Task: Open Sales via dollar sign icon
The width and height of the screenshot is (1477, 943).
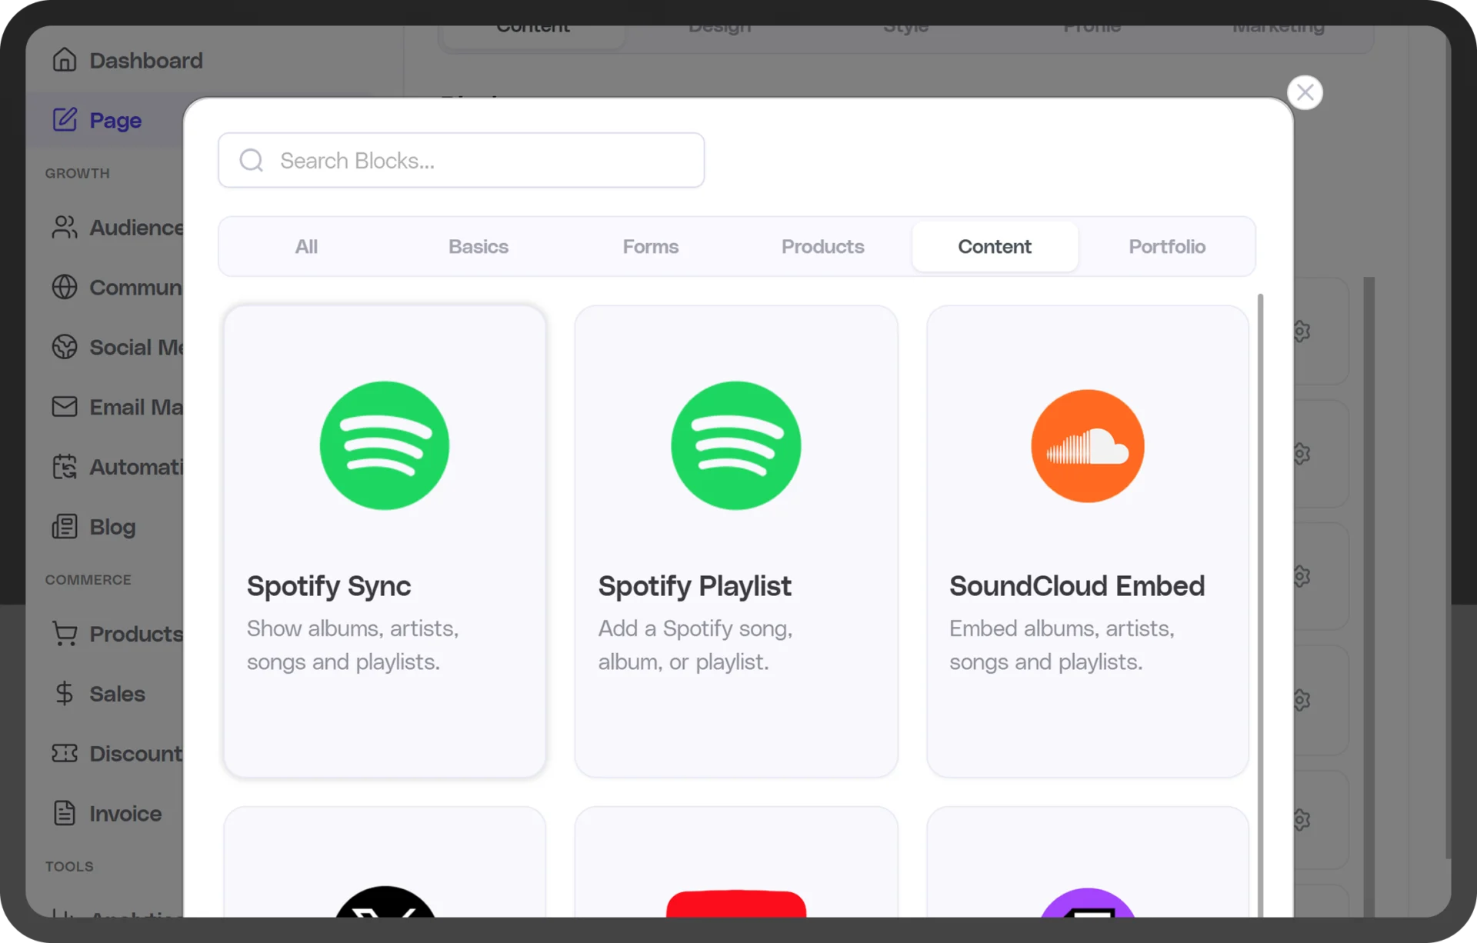Action: click(65, 694)
